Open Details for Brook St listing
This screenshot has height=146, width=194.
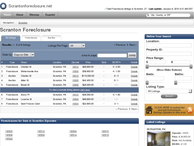(x=134, y=85)
